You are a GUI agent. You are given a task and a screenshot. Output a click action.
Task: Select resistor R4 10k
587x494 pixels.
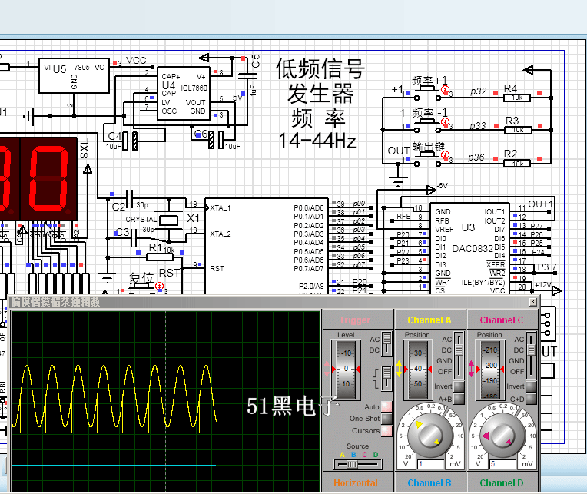(x=517, y=98)
